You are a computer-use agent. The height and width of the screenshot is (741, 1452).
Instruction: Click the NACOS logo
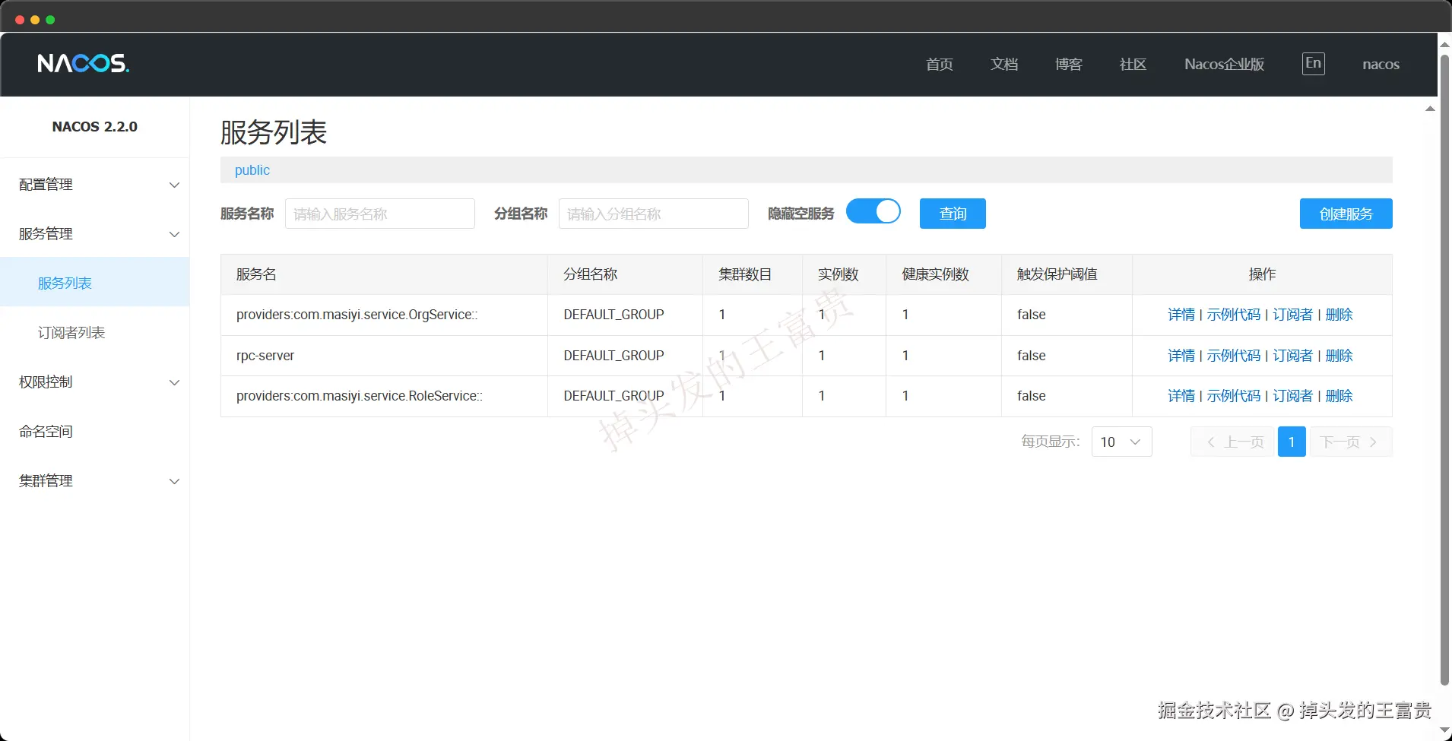pos(84,63)
